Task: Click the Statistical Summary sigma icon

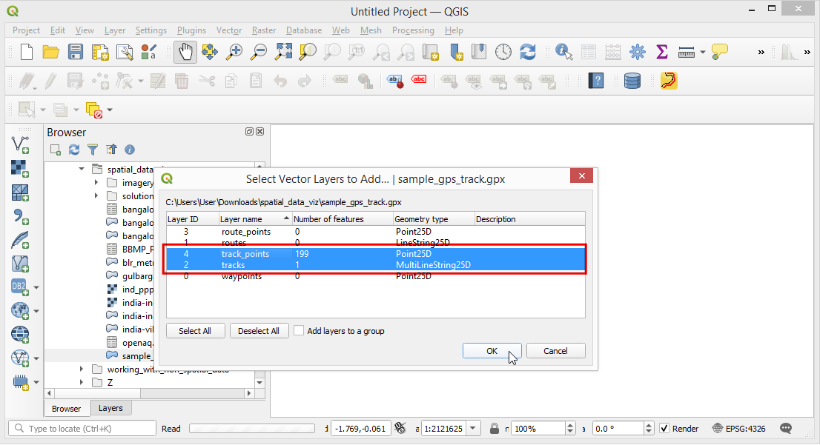Action: (x=662, y=53)
